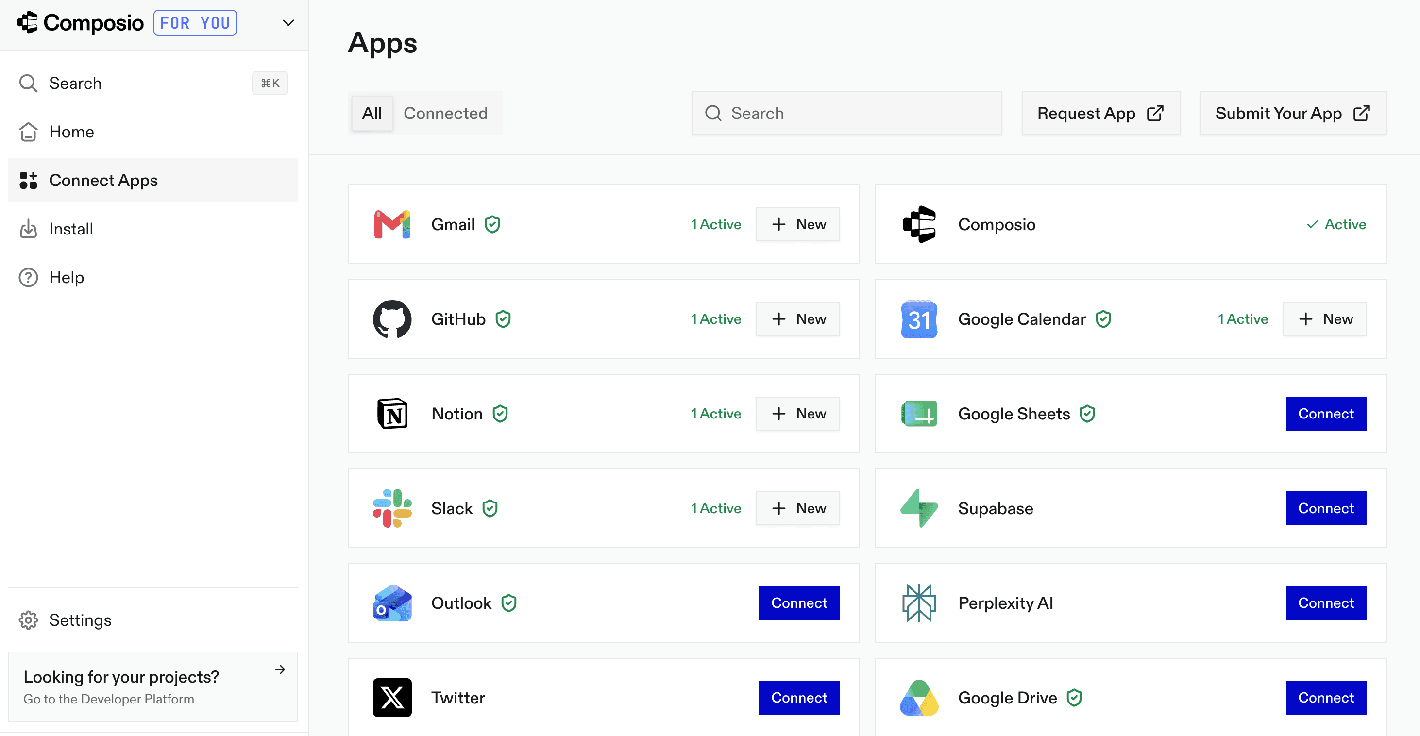Switch to the Connected tab
Screen dimensions: 1420x736
click(446, 113)
